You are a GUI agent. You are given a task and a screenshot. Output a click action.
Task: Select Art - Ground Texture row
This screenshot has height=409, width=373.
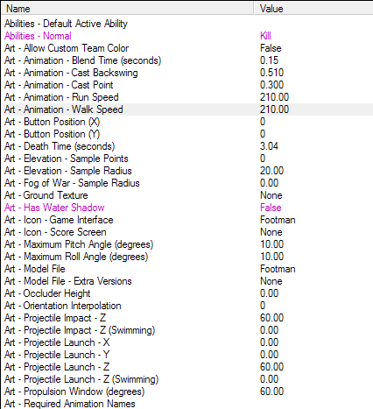click(187, 195)
